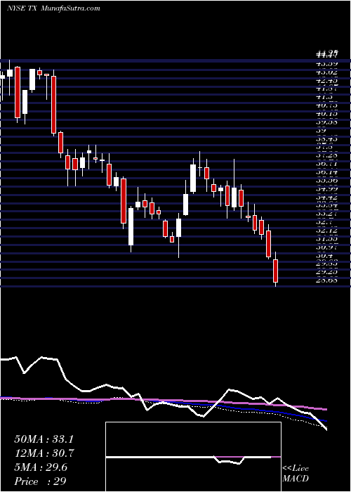Click the 43.02 price axis label
This screenshot has width=351, height=492.
[x=327, y=72]
